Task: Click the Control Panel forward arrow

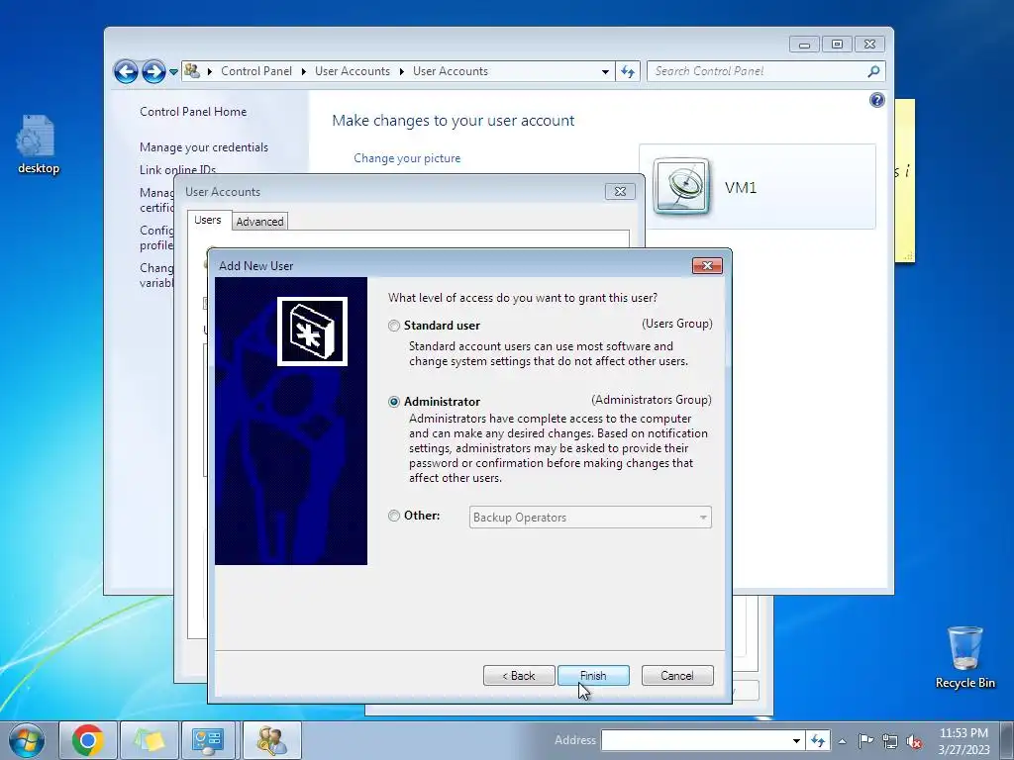Action: pyautogui.click(x=153, y=71)
